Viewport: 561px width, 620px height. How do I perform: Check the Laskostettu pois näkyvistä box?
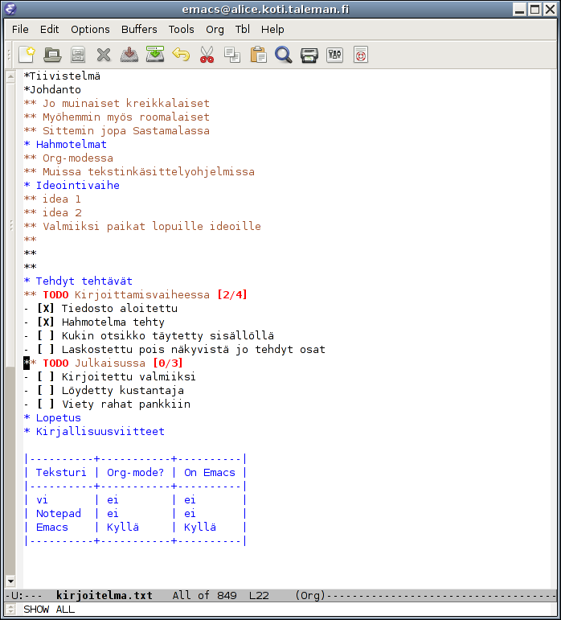click(x=46, y=350)
